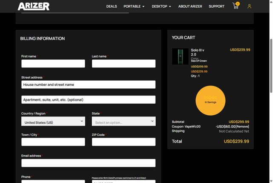Screen dimensions: 273x183
Task: Click the YOUR CART heading
Action: (x=183, y=38)
